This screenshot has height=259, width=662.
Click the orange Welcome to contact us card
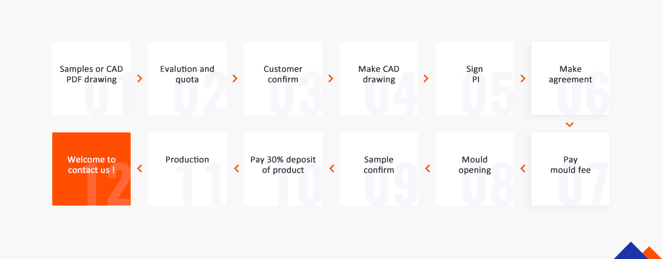click(x=91, y=168)
